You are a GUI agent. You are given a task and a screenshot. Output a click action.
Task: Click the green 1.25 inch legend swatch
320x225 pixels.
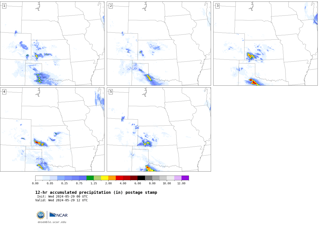tap(90, 178)
